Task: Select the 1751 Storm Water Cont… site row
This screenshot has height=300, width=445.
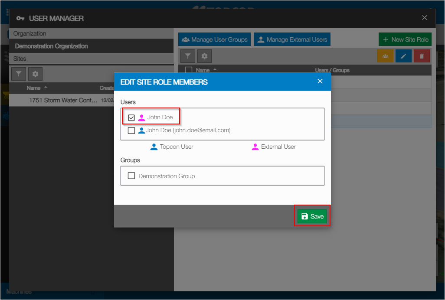Action: click(x=62, y=100)
